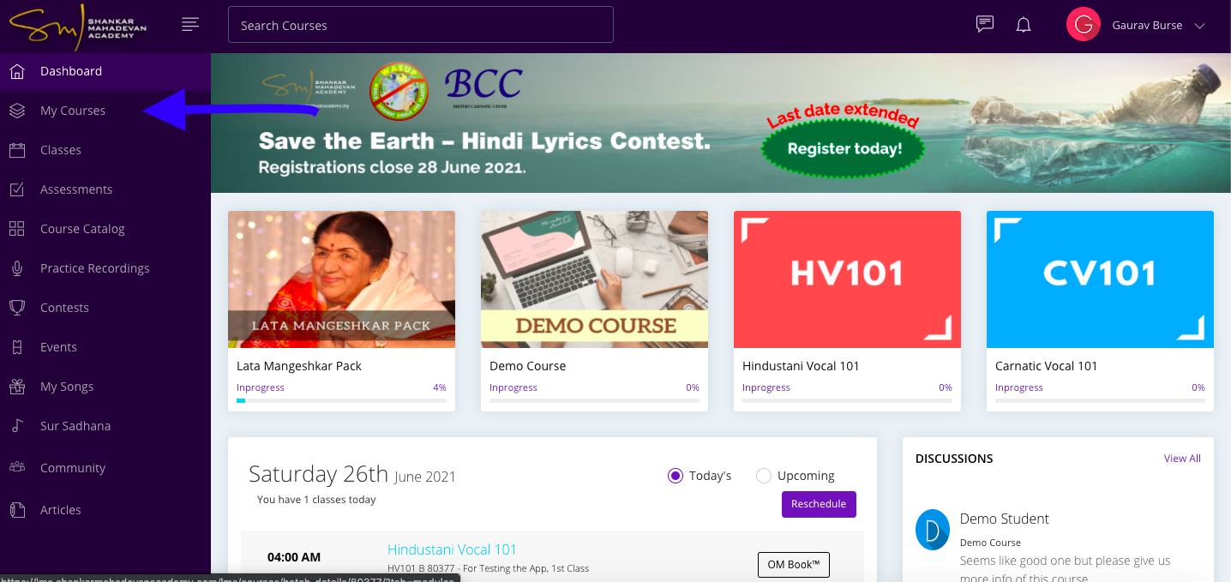Click the Sur Sadhana music note icon
Screen dimensions: 1231x582
click(x=17, y=426)
